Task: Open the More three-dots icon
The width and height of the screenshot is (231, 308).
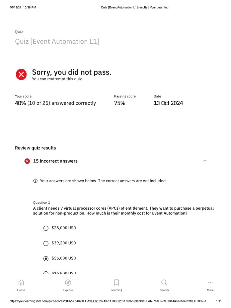Action: pyautogui.click(x=210, y=282)
